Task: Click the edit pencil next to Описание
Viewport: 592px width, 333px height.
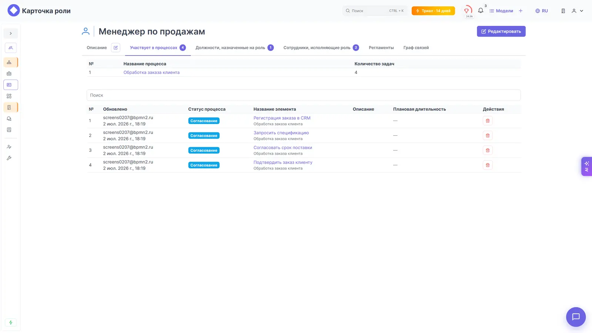Action: [x=116, y=48]
